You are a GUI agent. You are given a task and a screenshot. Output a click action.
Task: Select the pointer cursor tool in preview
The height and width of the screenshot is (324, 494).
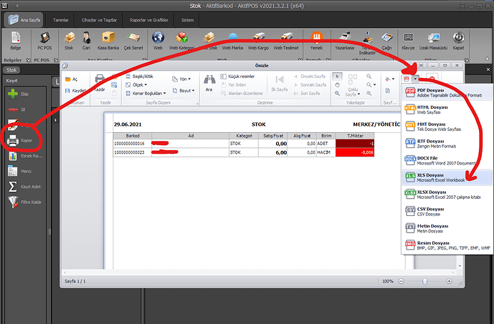[x=337, y=77]
